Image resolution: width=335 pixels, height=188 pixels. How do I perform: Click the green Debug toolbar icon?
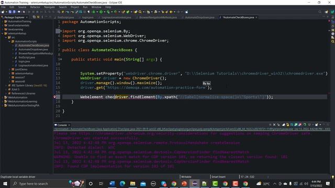(94, 12)
